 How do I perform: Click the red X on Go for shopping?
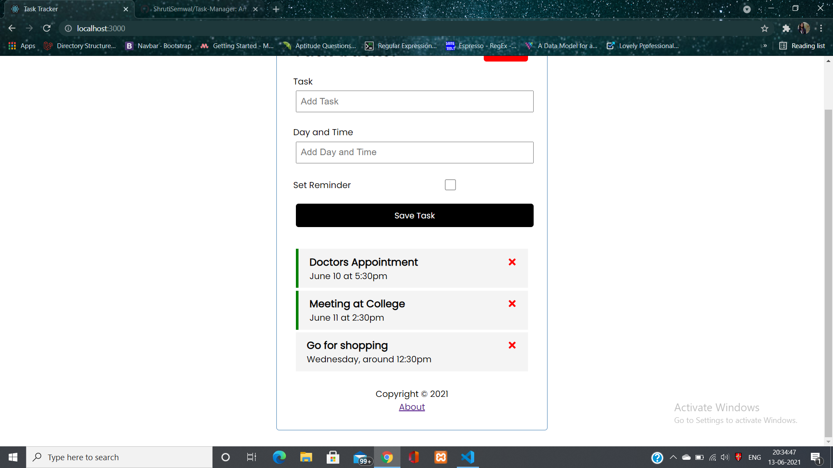[x=512, y=344]
